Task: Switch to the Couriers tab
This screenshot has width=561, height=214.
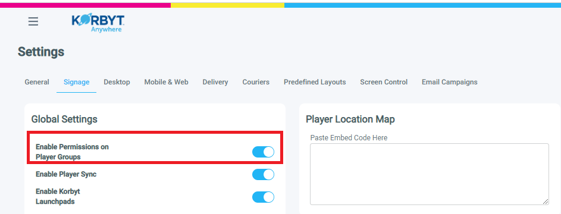Action: 256,82
